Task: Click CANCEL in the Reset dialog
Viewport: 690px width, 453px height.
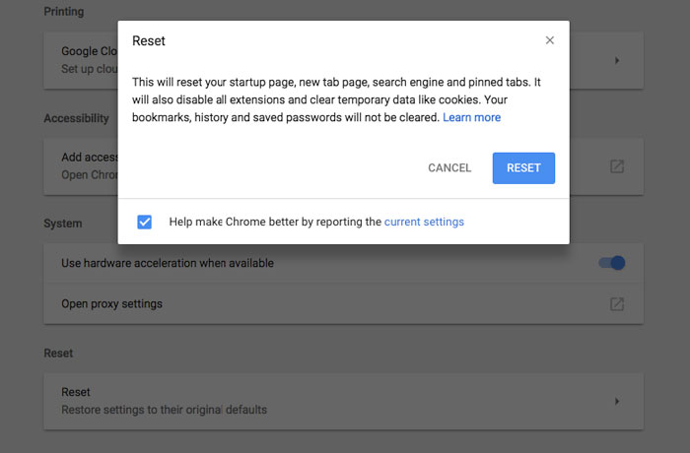Action: tap(449, 168)
